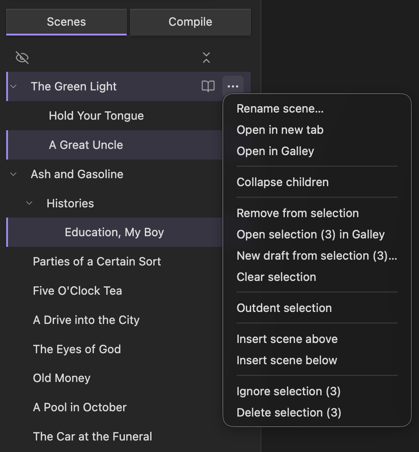Choose Rename scene... from menu
This screenshot has width=419, height=452.
coord(317,109)
